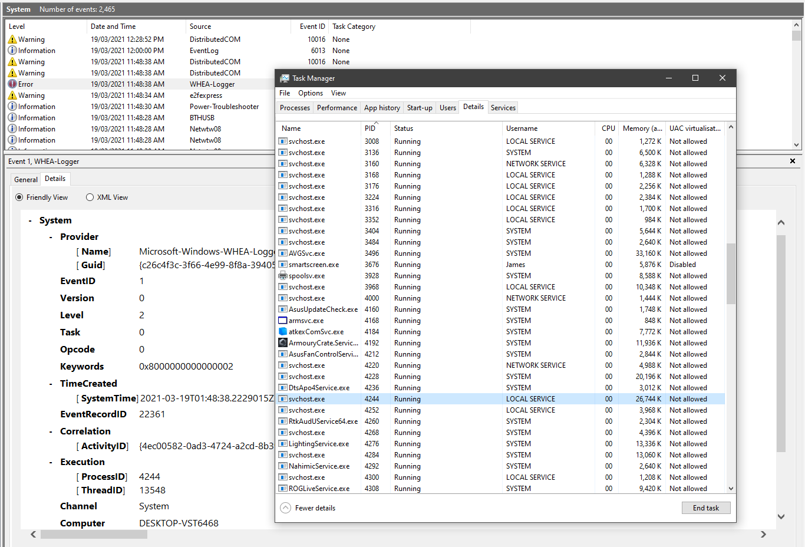
Task: Select the XML View radio button
Action: (90, 197)
